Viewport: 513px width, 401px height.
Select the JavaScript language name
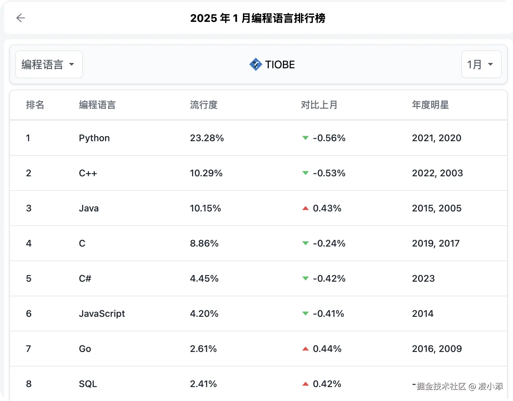(102, 314)
